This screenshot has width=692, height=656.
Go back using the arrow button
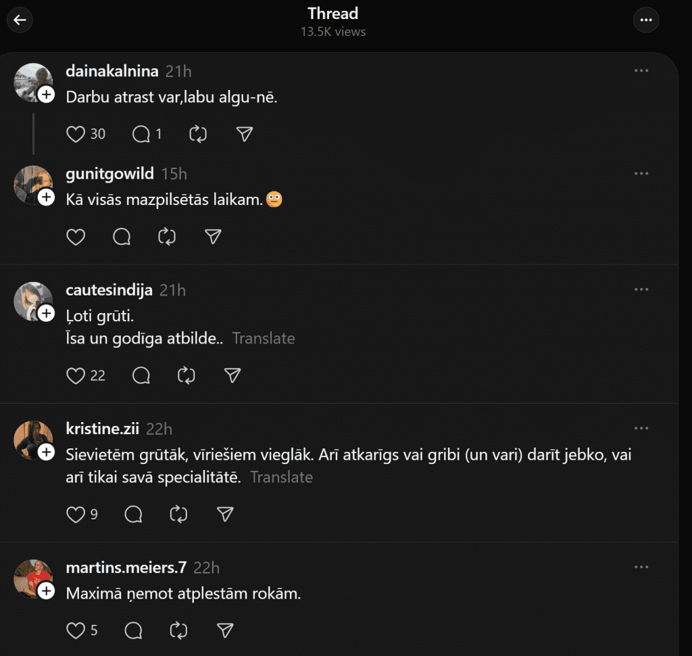click(x=20, y=20)
